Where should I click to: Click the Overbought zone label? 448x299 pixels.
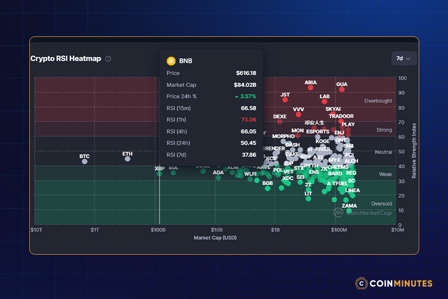click(378, 101)
